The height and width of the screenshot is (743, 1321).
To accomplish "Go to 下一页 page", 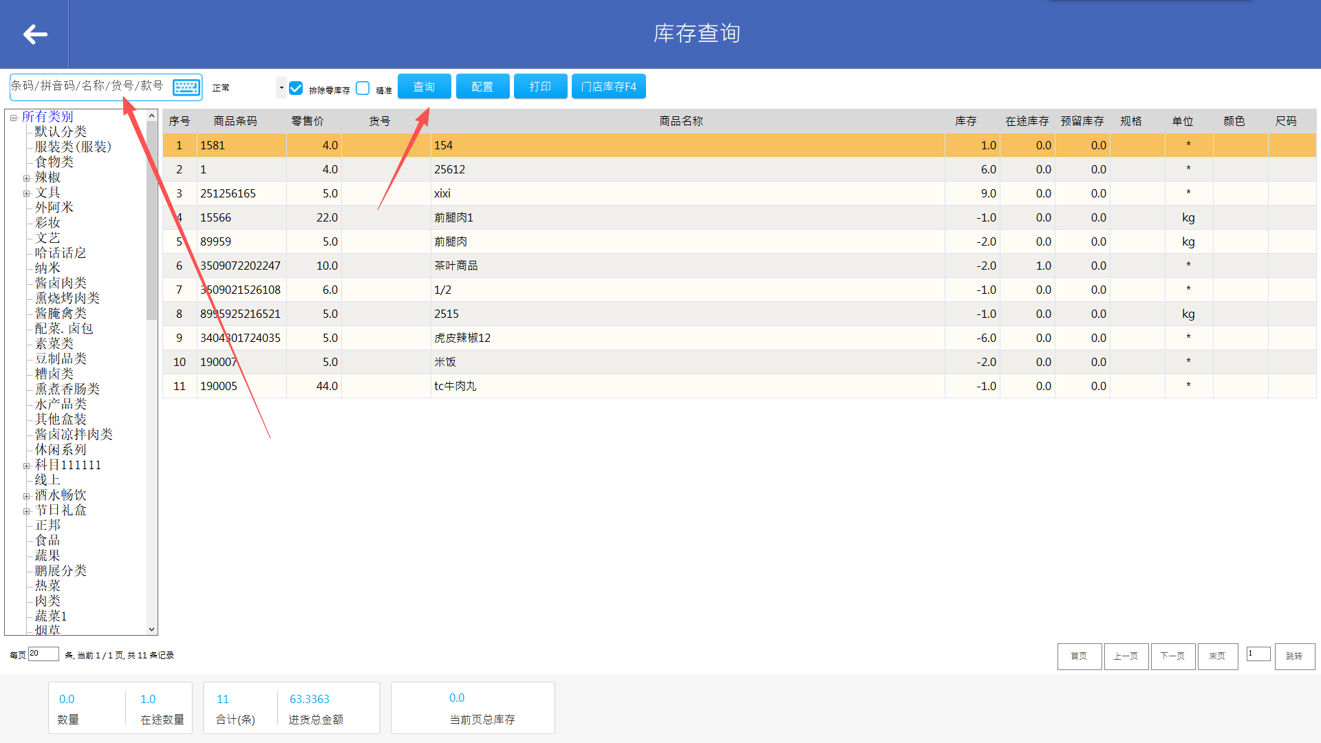I will [x=1172, y=656].
